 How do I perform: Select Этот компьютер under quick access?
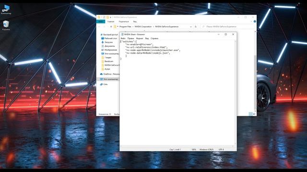pyautogui.click(x=110, y=54)
